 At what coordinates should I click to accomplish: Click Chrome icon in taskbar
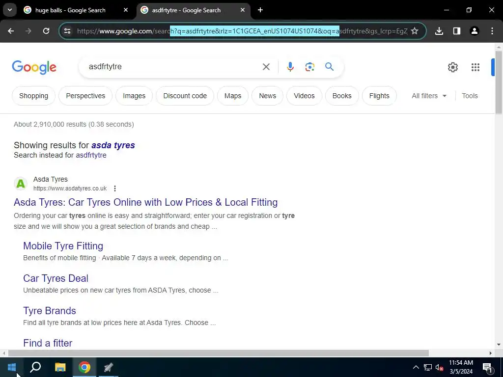coord(84,367)
